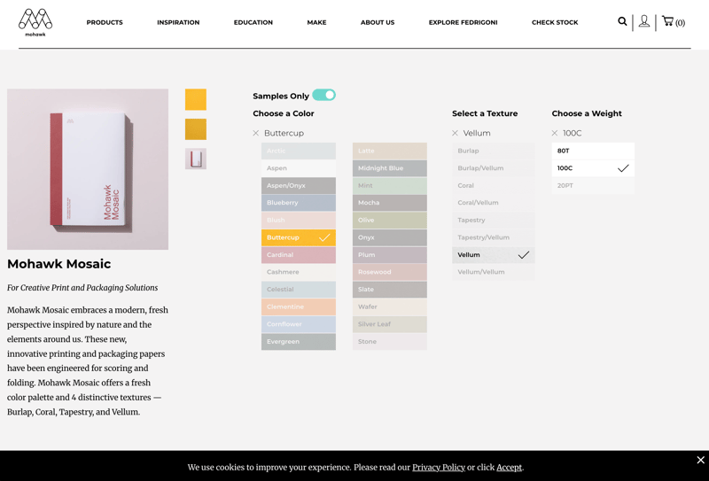
Task: Select the 20PT weight
Action: tap(593, 186)
